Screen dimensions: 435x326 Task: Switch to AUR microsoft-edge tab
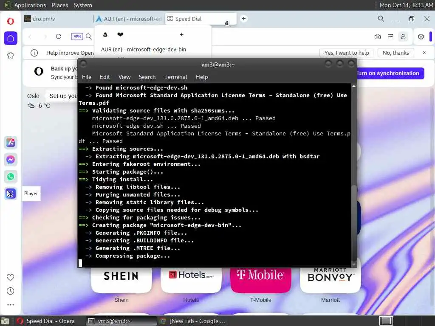tap(129, 19)
